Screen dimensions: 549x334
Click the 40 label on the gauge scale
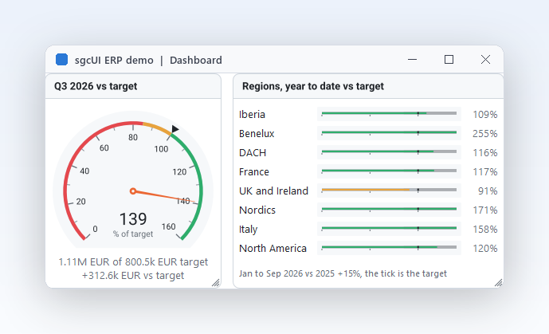coord(84,171)
